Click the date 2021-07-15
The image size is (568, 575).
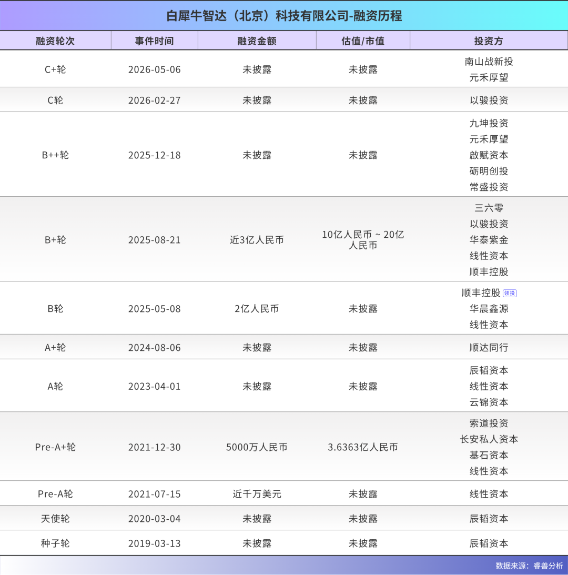(x=155, y=494)
